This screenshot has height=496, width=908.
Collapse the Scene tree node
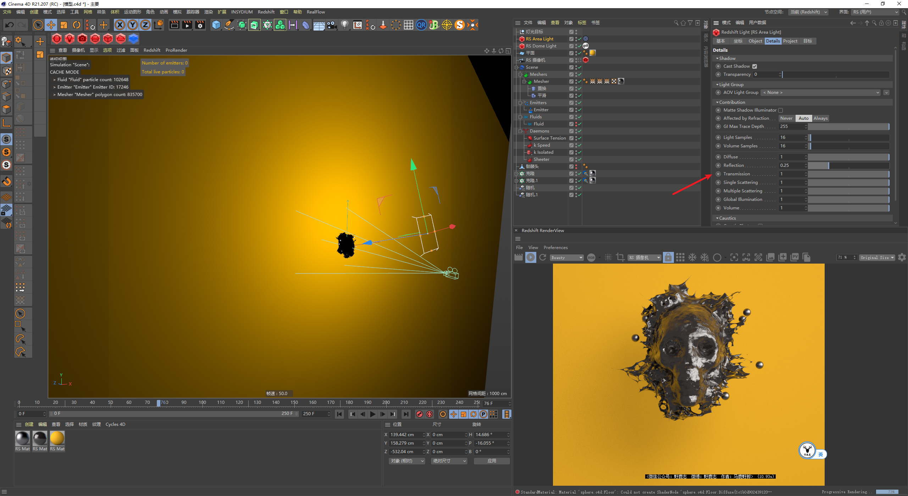tap(517, 67)
